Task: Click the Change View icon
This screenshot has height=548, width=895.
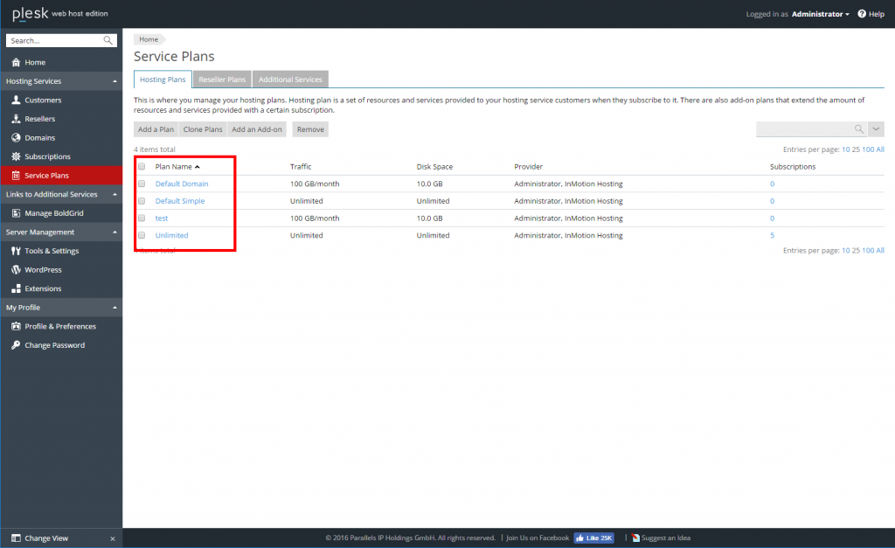Action: click(16, 538)
